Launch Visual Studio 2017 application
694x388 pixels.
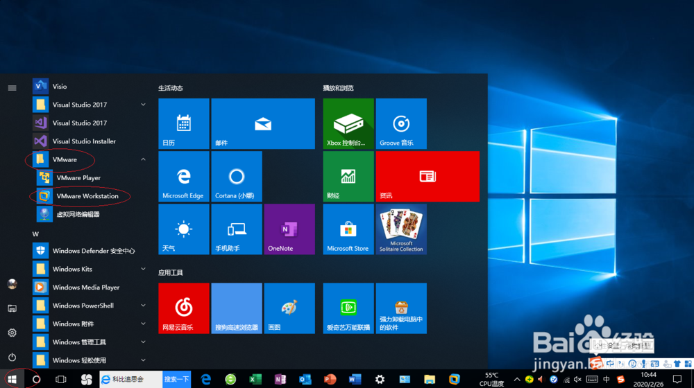[89, 123]
